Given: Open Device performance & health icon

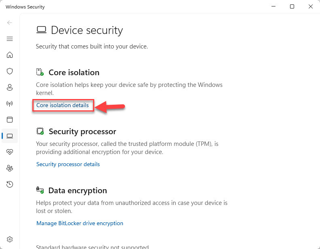Looking at the screenshot, I should point(10,152).
